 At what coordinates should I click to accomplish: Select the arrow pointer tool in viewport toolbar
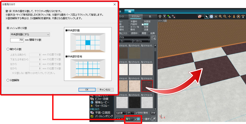click(x=207, y=16)
